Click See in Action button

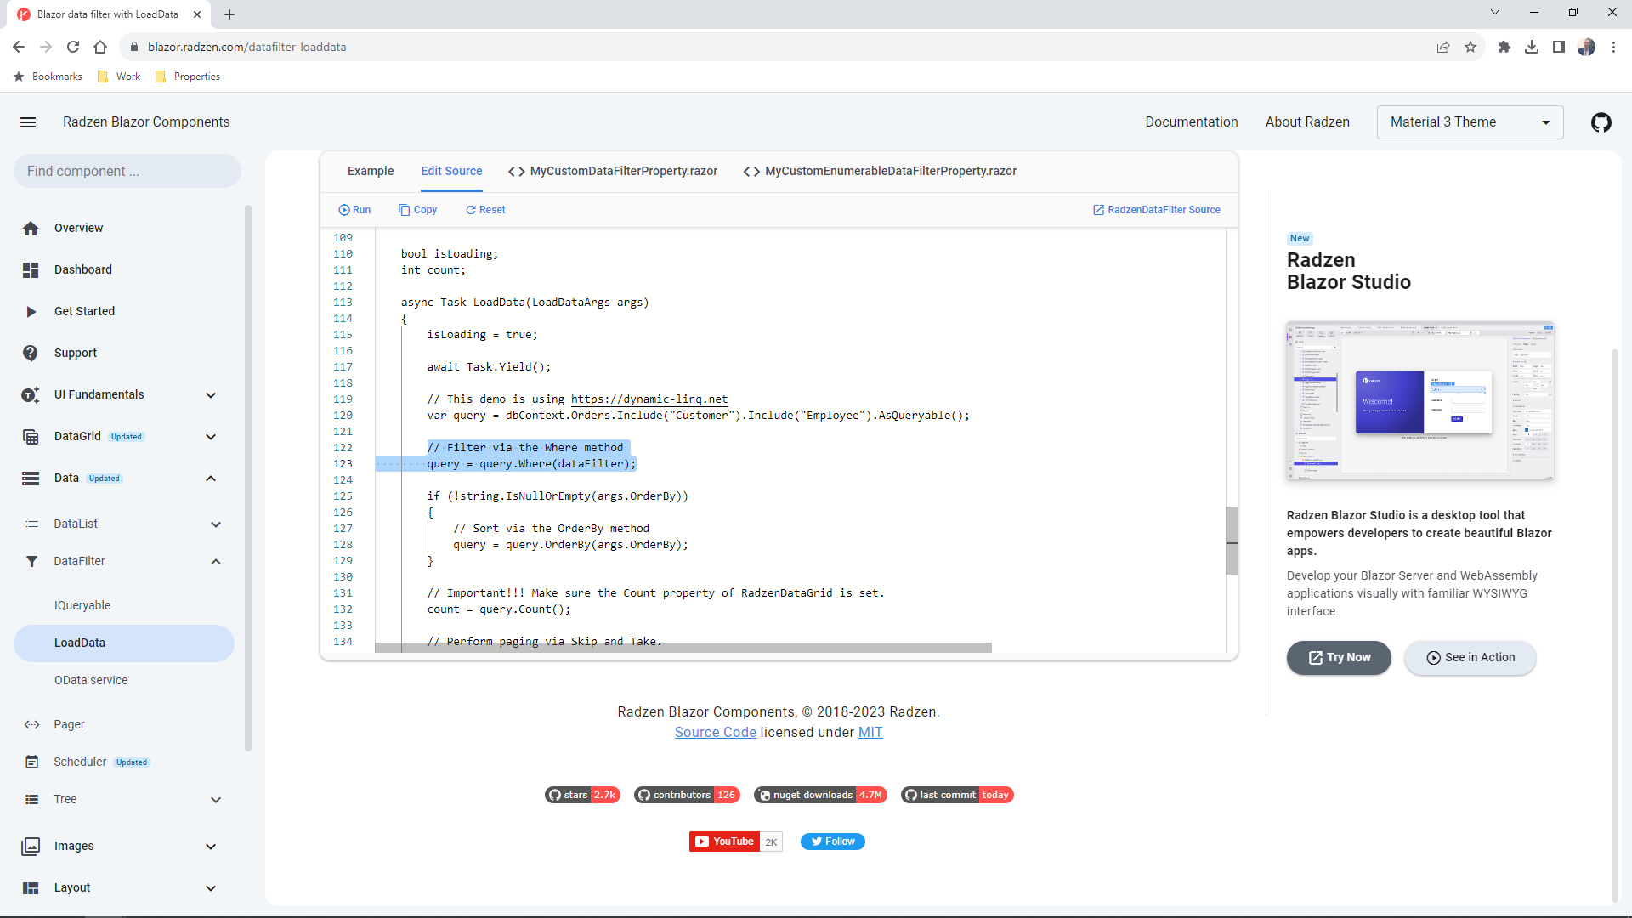click(x=1470, y=657)
